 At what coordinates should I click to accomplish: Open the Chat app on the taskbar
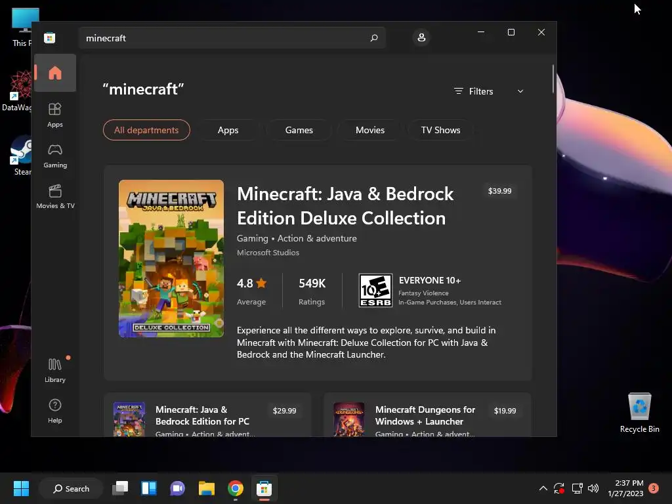point(177,488)
